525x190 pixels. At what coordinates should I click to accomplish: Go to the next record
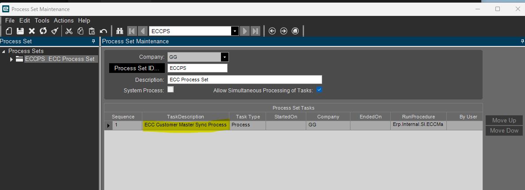point(245,31)
